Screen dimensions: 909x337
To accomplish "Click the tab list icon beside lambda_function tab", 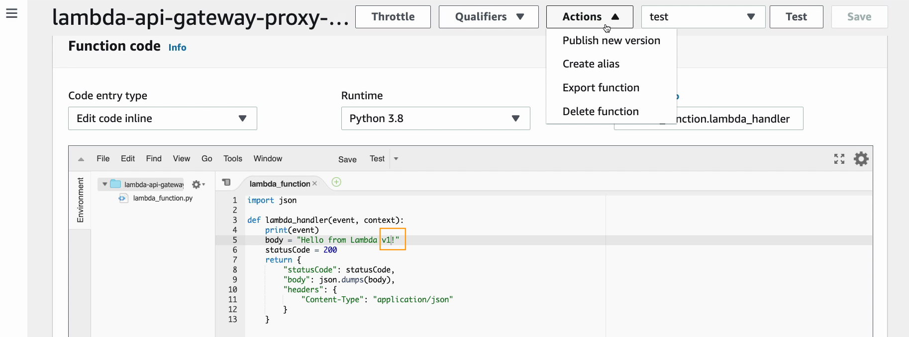I will coord(226,182).
